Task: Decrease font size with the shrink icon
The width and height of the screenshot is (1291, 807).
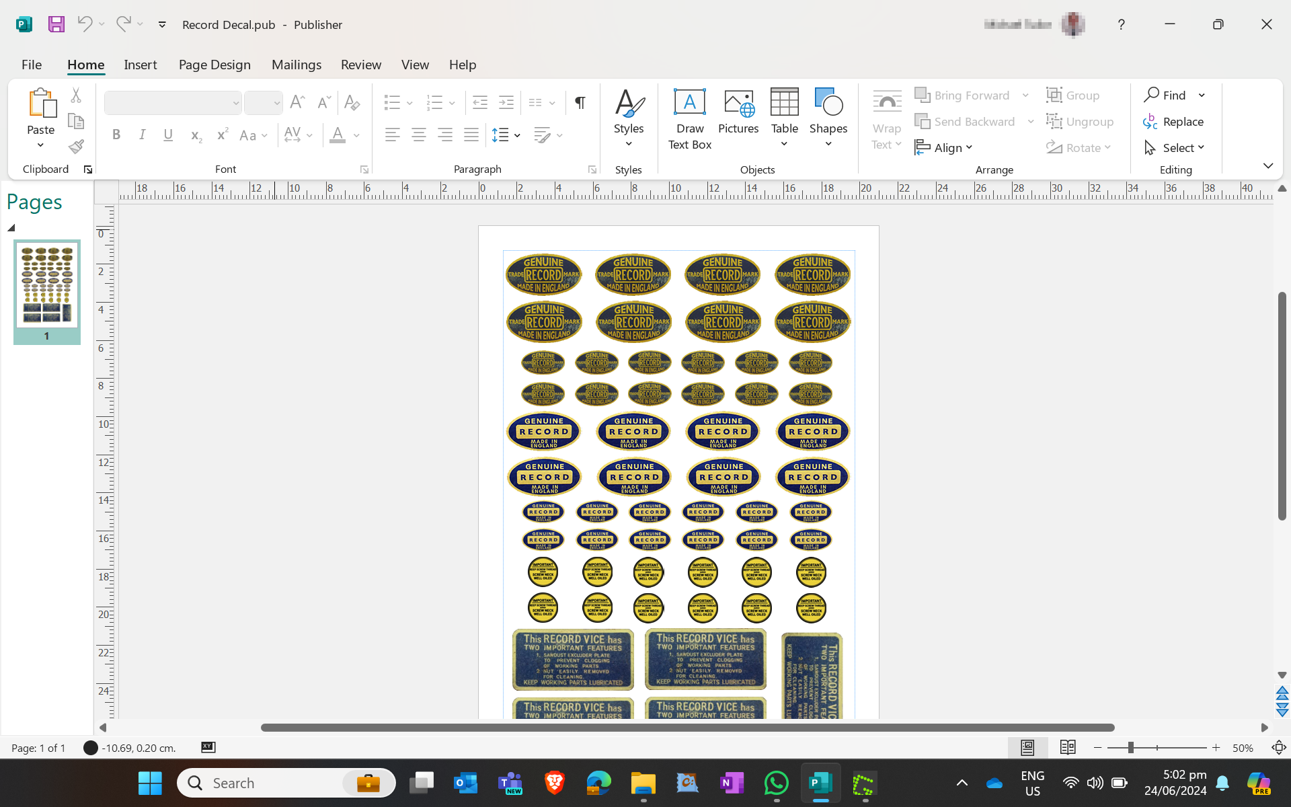Action: tap(324, 102)
